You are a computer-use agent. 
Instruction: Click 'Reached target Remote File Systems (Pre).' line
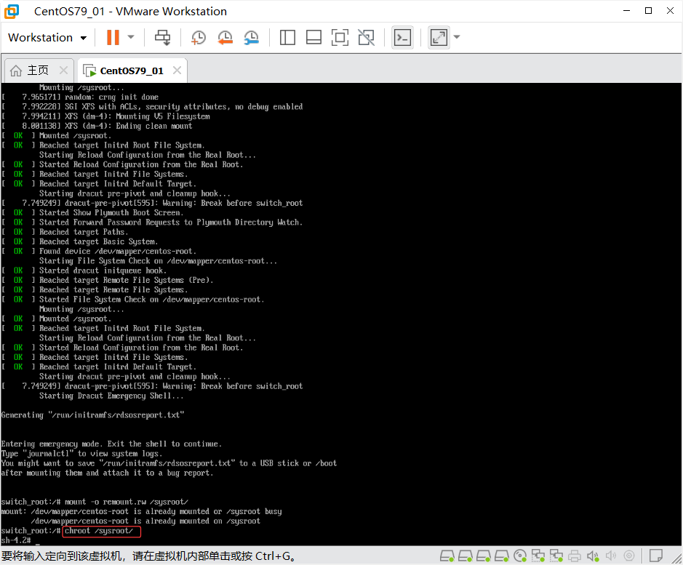(127, 280)
